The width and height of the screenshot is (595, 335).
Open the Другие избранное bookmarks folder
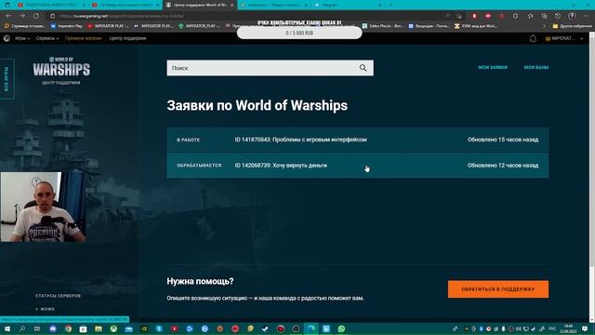[x=573, y=26]
